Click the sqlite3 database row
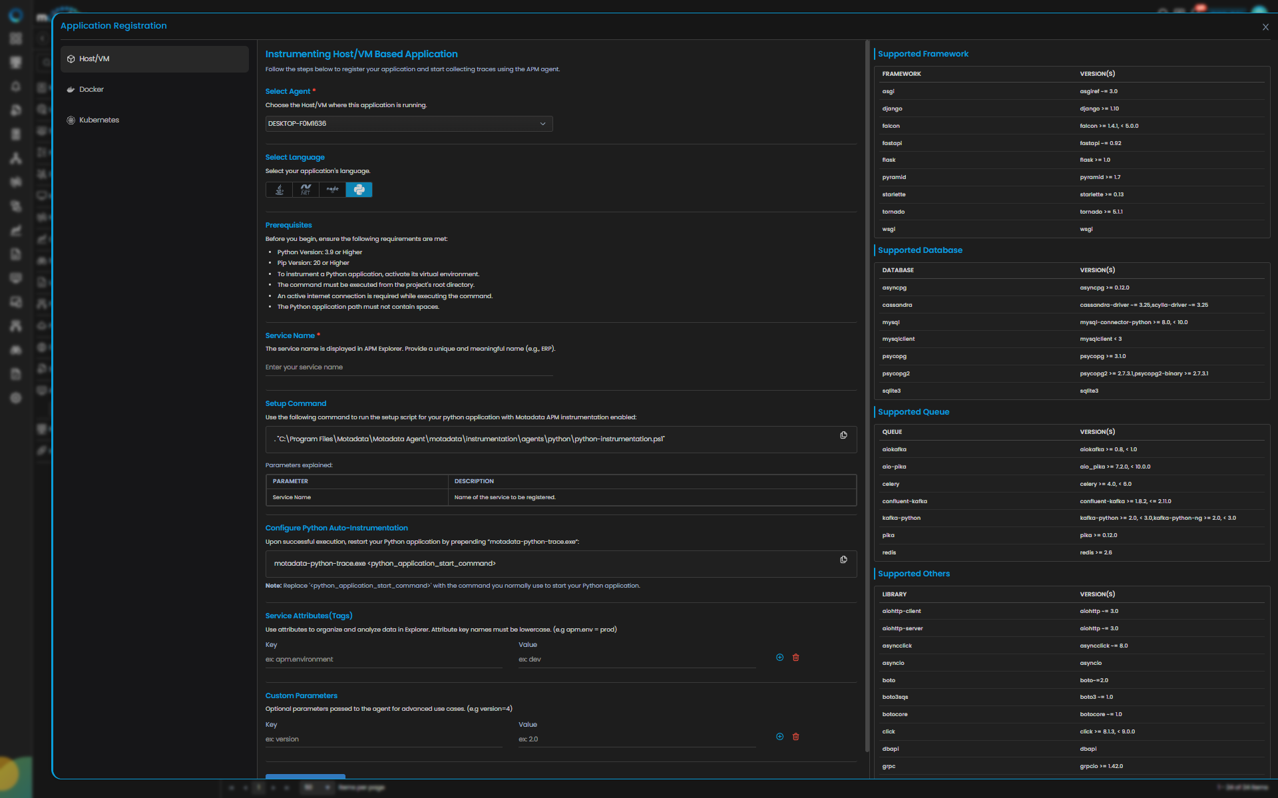Viewport: 1278px width, 798px height. pyautogui.click(x=1072, y=391)
